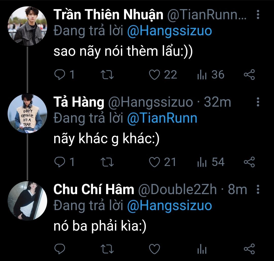
Task: Open more options for Tả Hàng's tweet
Action: 258,102
